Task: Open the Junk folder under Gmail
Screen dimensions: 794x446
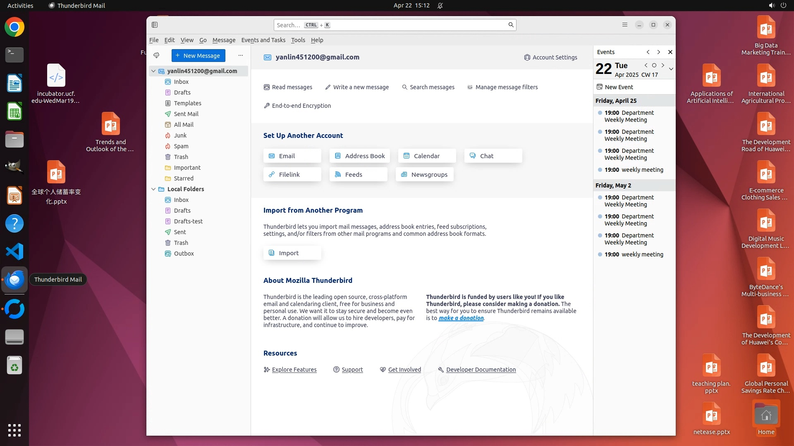Action: [x=180, y=135]
